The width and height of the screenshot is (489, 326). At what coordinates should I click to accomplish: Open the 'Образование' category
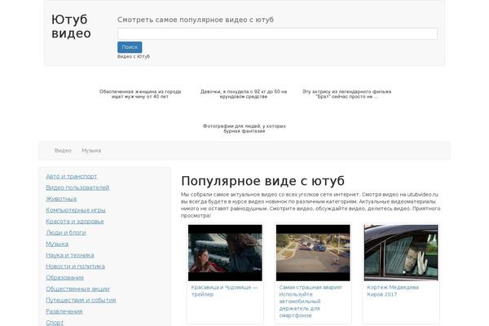point(64,277)
